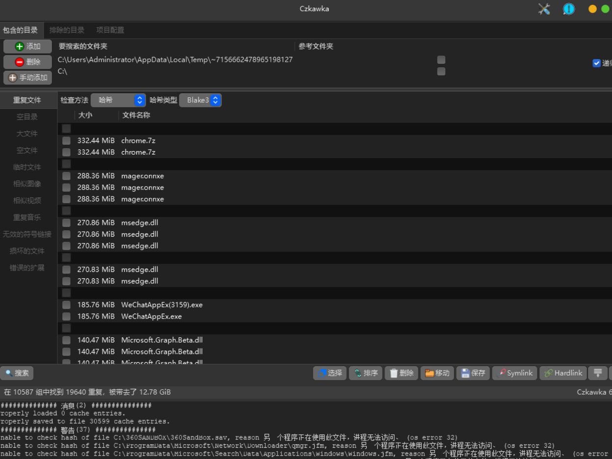Click the 手动添加 manual add button

[27, 78]
